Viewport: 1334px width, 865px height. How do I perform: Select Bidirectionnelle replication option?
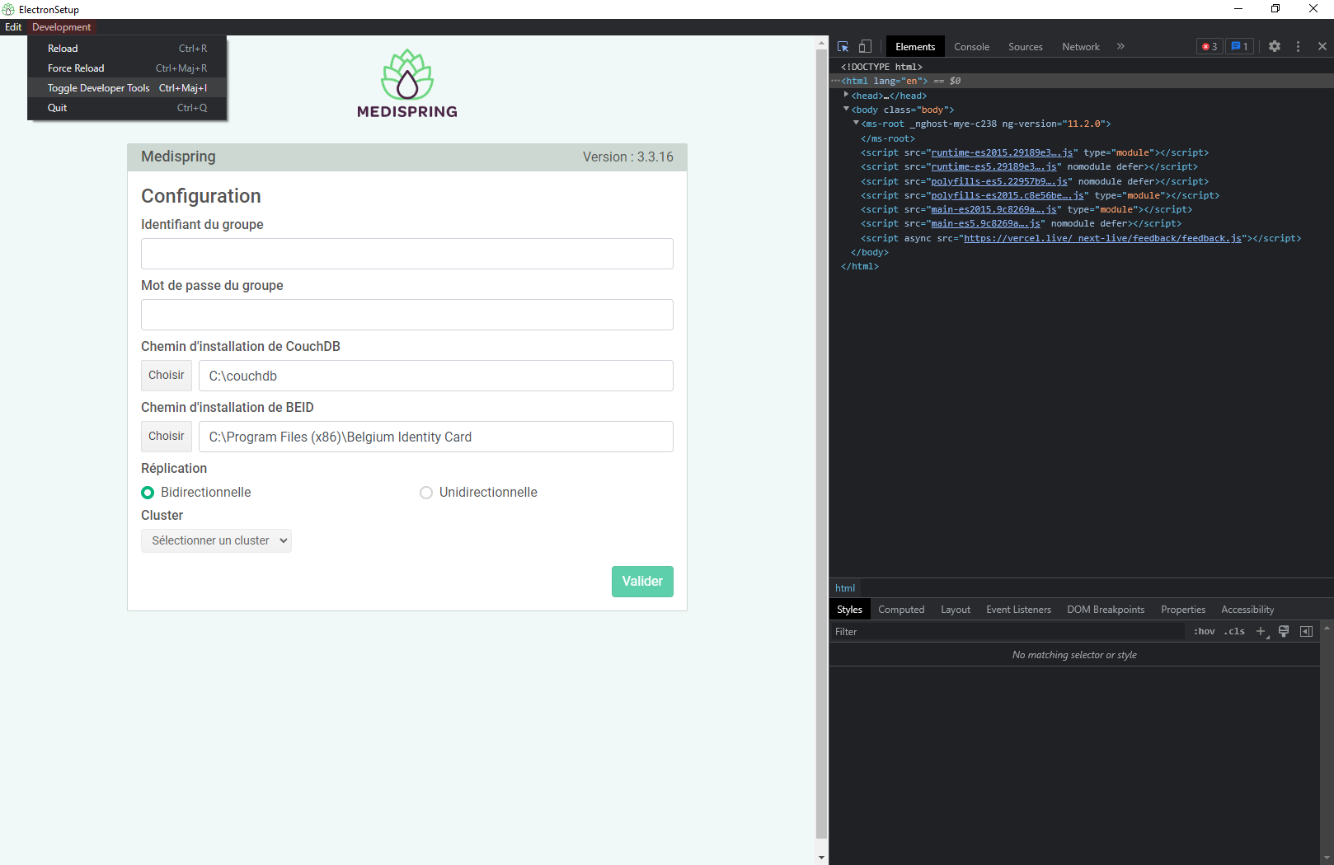point(148,493)
